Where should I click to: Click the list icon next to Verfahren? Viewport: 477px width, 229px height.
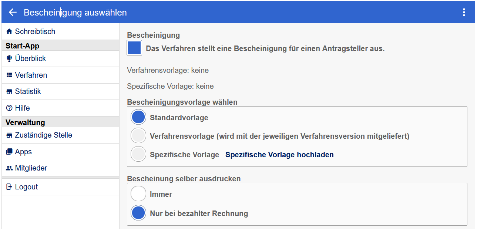pyautogui.click(x=9, y=75)
